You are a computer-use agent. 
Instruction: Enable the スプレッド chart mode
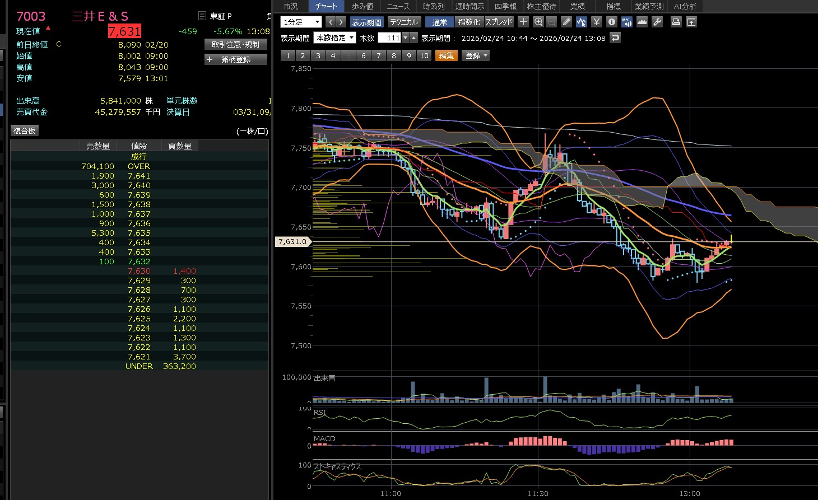coord(499,22)
